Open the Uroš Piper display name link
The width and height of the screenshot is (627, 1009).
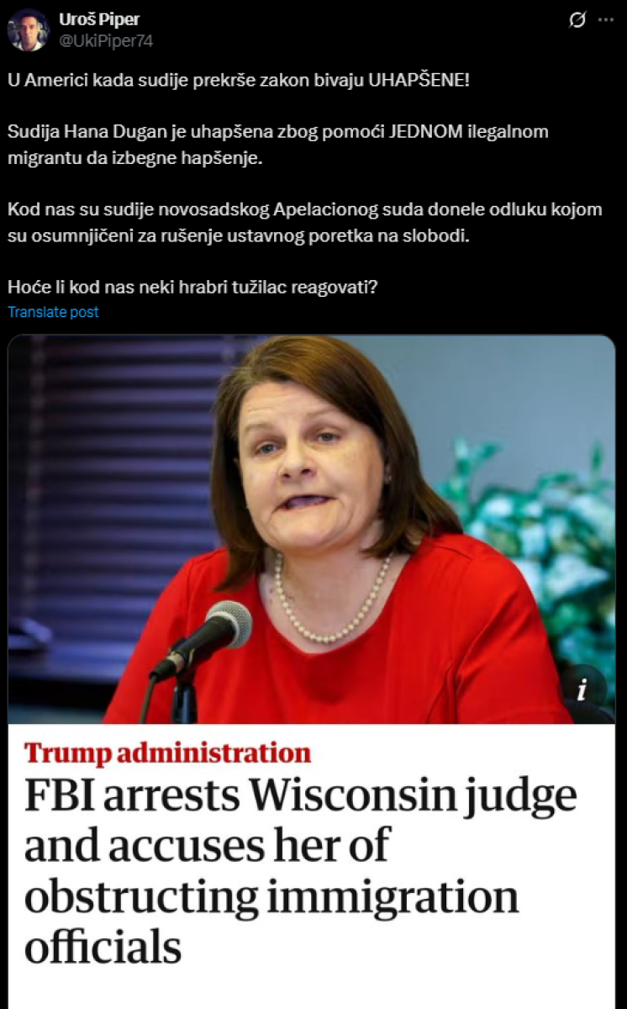click(x=98, y=19)
